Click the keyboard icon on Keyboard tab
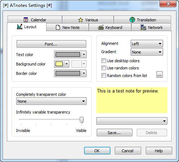This screenshot has width=179, height=162. (x=101, y=27)
